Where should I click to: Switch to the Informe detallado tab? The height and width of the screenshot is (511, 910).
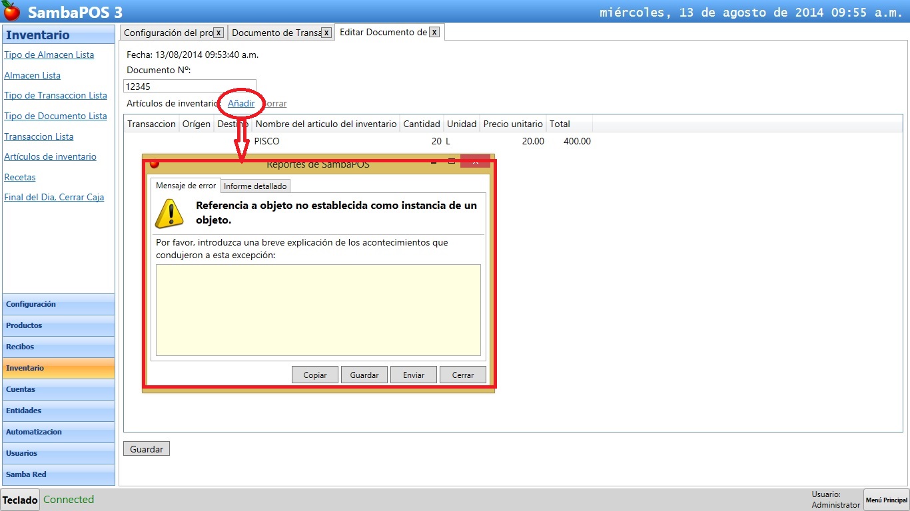(255, 186)
